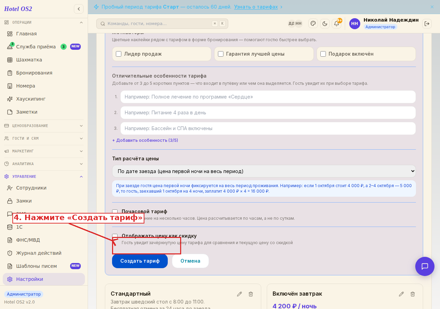Image resolution: width=440 pixels, height=309 pixels.
Task: Tick the Подарок включён checkbox
Action: 323,54
